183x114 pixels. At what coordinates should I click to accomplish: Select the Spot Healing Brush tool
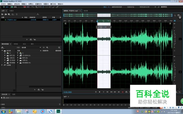click(57, 7)
